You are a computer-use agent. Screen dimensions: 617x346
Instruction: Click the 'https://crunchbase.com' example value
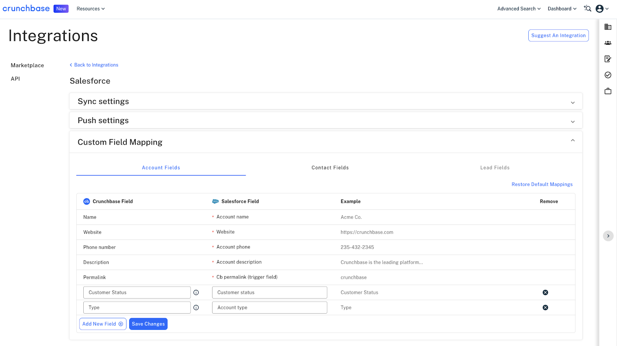click(x=367, y=232)
